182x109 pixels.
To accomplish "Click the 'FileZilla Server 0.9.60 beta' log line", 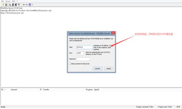I will (12, 8).
